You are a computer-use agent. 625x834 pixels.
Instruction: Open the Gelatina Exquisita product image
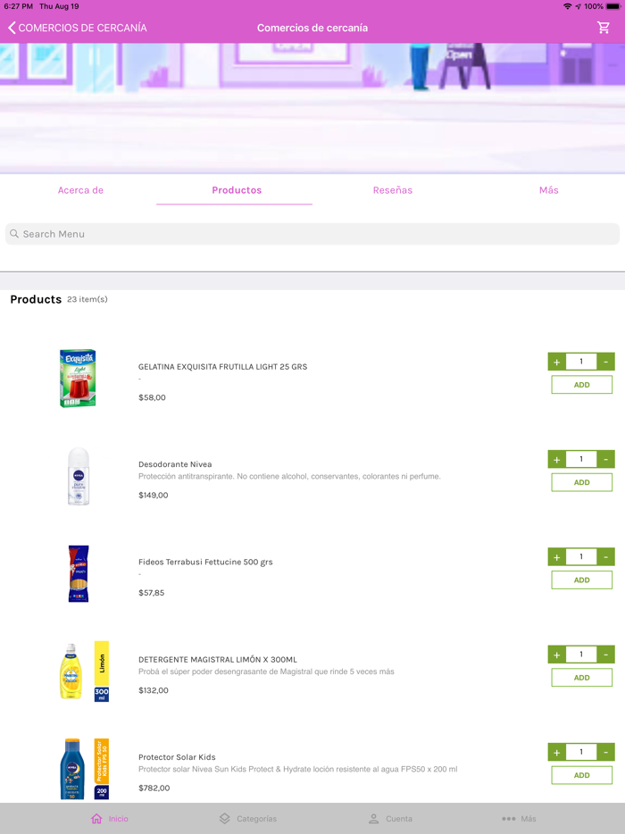78,379
